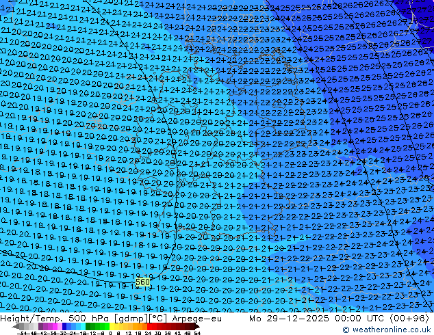
Task: Click the 560 contour height label
Action: click(143, 282)
